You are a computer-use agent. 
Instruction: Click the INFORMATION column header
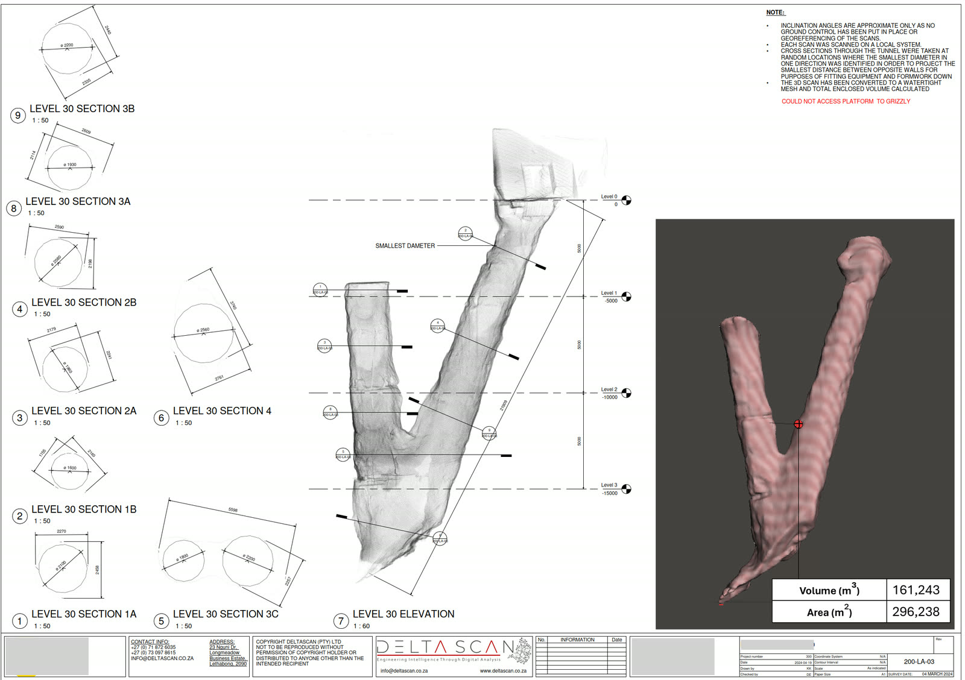point(577,640)
